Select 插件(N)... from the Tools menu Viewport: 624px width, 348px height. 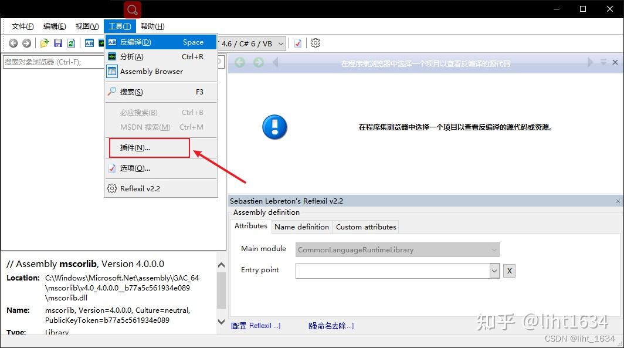135,147
